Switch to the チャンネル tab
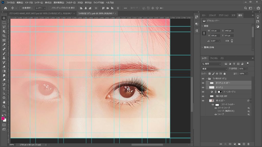The height and width of the screenshot is (147, 262). click(214, 58)
